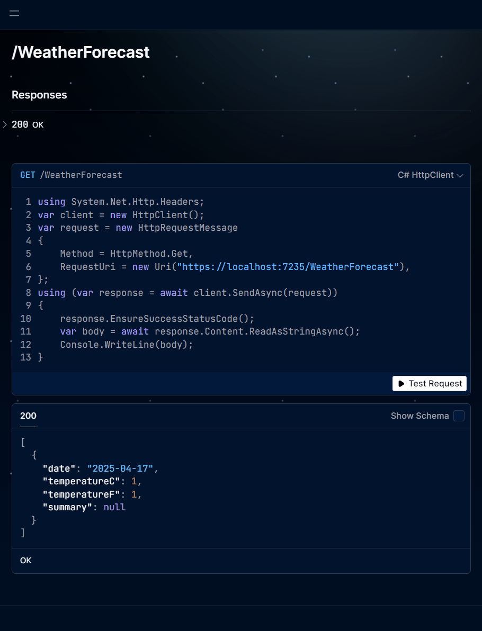Click the ReadAsStringAsync code line
The height and width of the screenshot is (631, 482).
pos(210,331)
